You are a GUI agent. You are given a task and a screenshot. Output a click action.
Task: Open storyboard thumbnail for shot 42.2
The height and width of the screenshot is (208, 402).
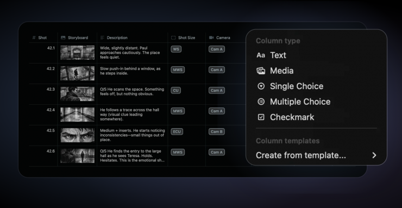click(78, 73)
